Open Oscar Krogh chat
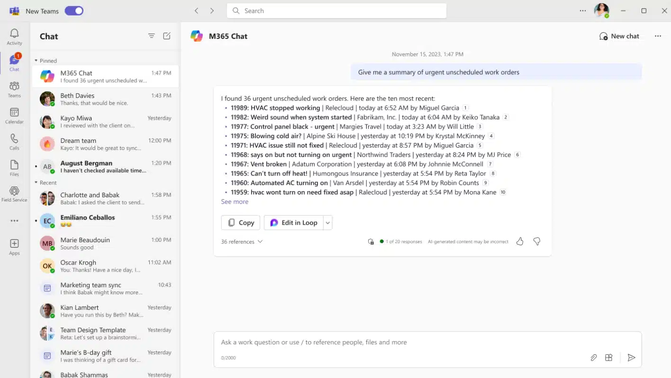Viewport: 671px width, 378px height. [106, 266]
